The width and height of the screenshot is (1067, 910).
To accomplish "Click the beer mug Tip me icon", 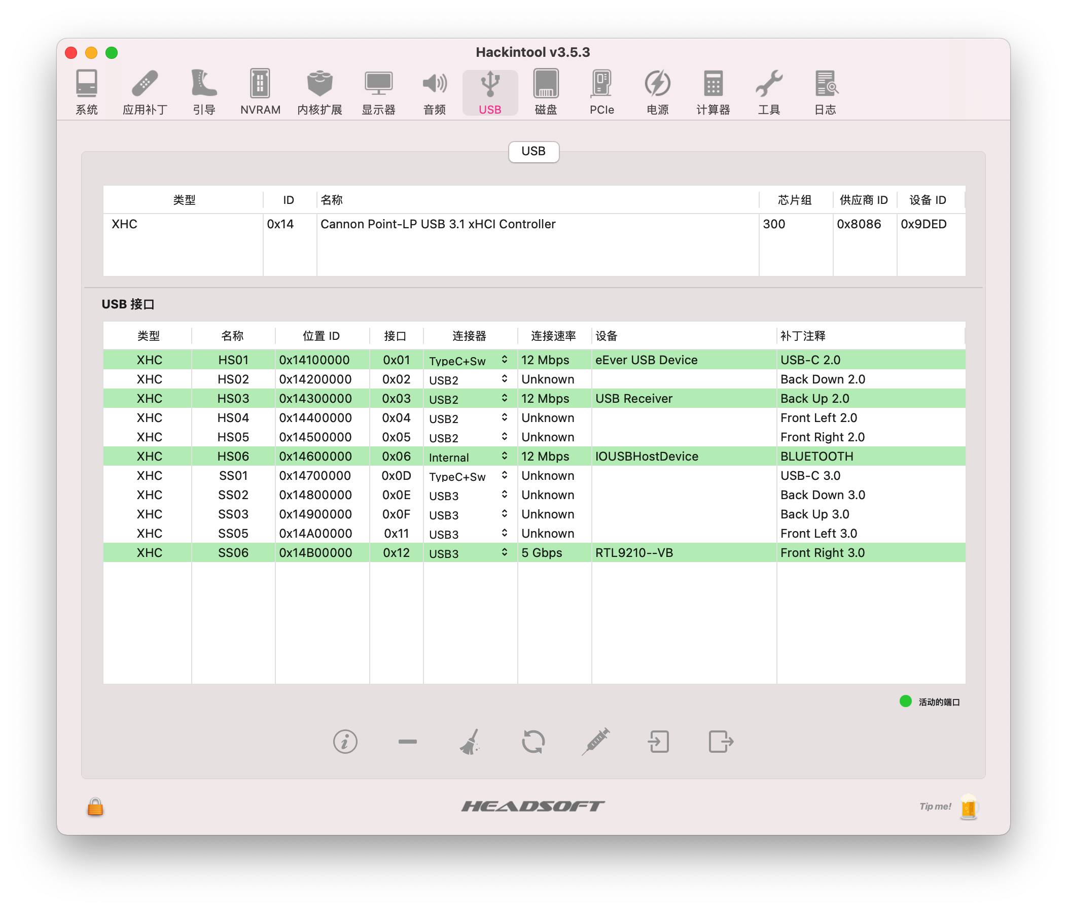I will 968,807.
